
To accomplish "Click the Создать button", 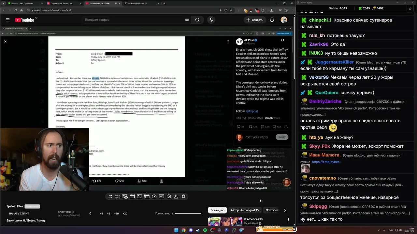I will [x=255, y=20].
